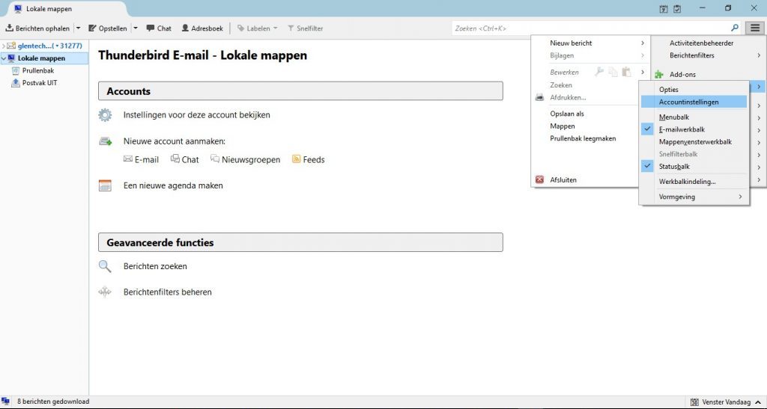Click the gear icon for account settings

point(105,115)
